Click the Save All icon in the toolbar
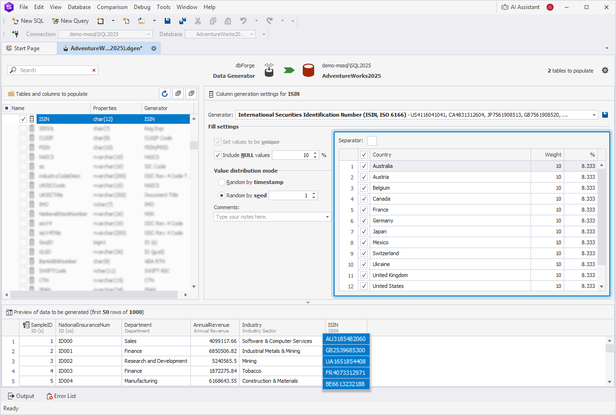The image size is (616, 415). tap(183, 21)
